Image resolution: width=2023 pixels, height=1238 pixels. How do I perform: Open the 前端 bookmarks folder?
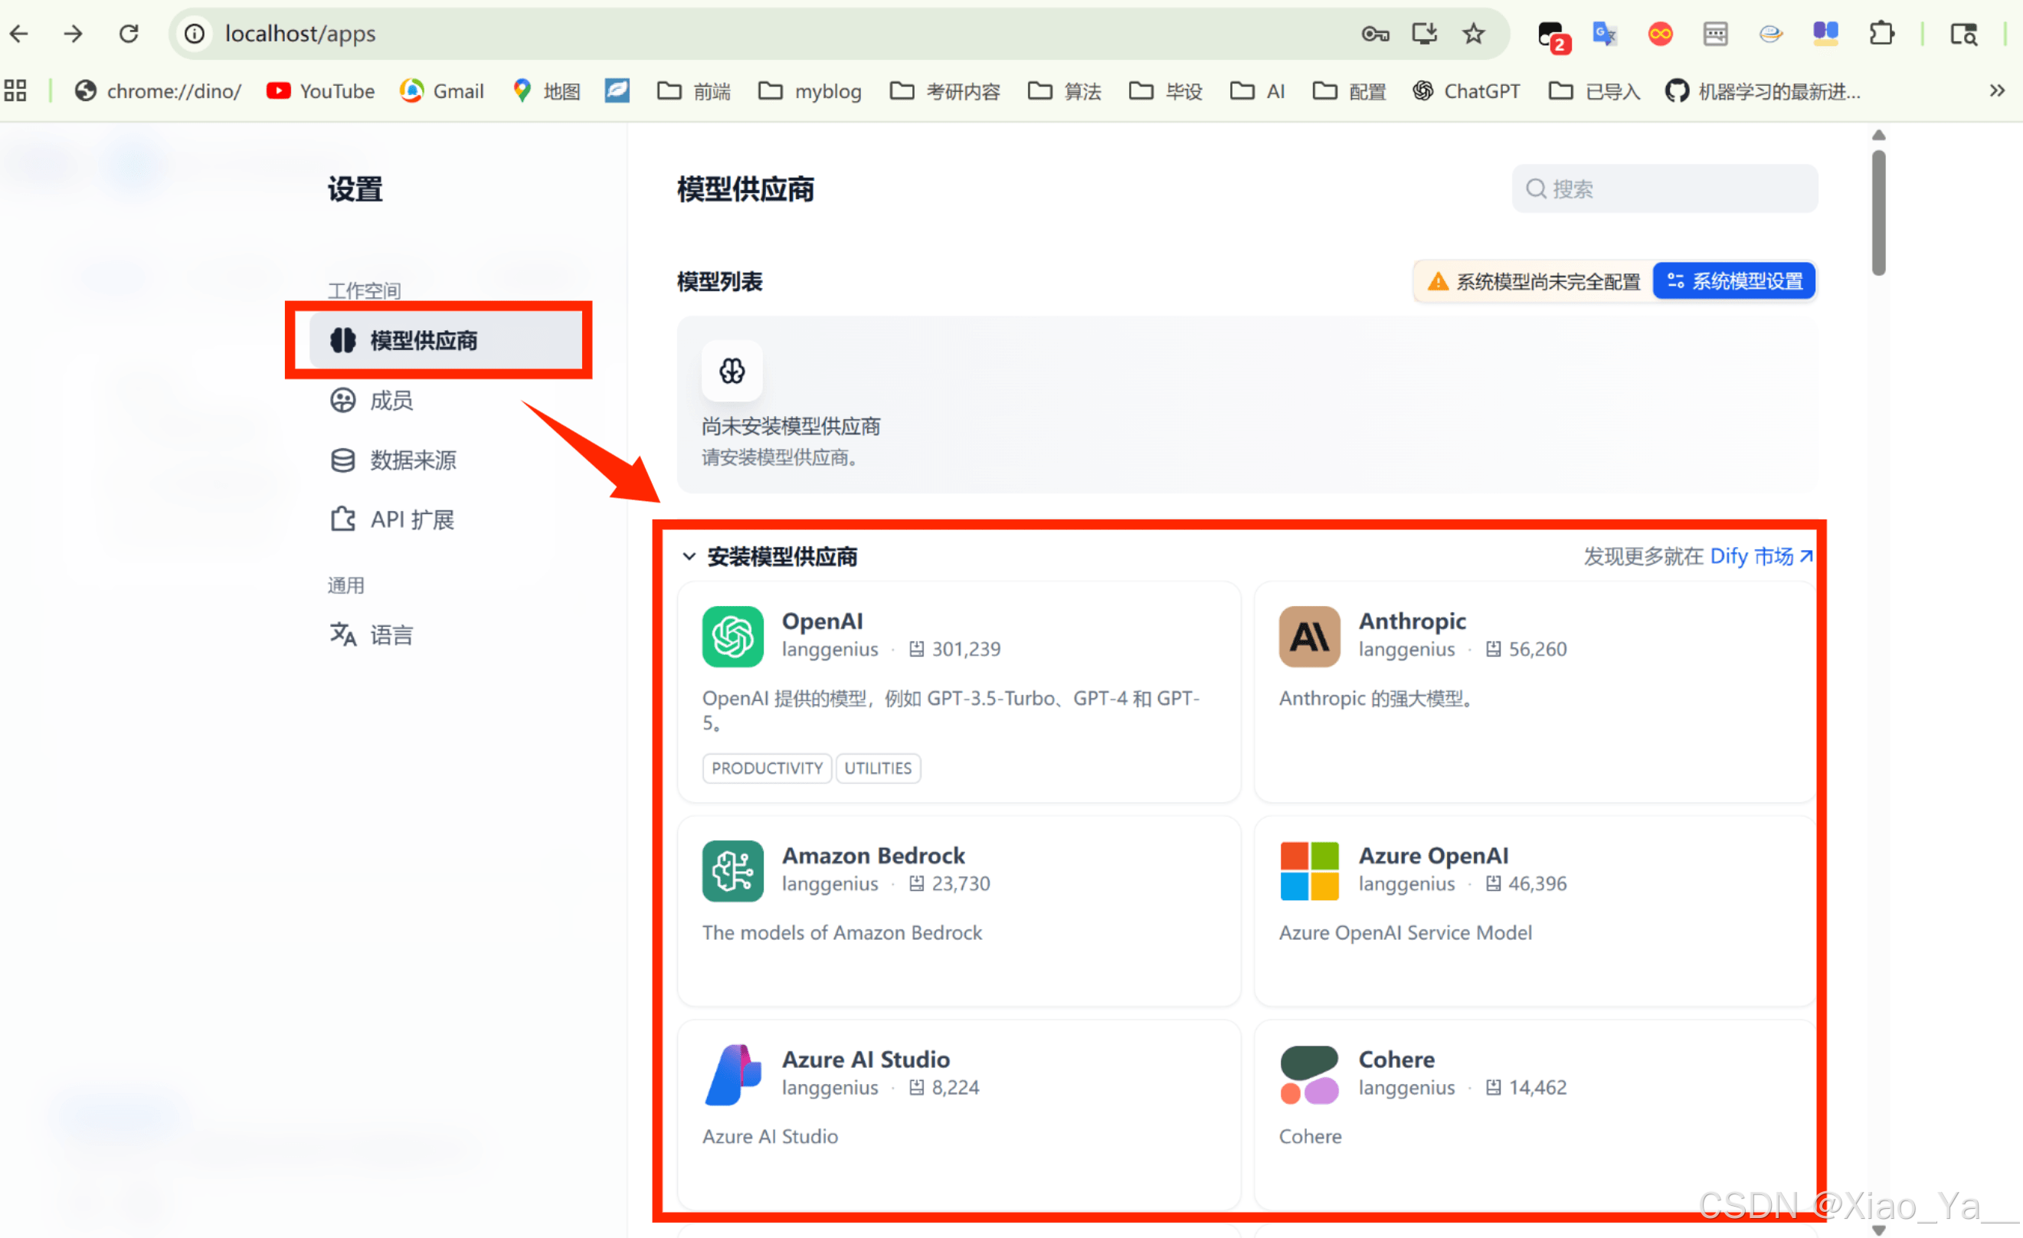click(694, 90)
